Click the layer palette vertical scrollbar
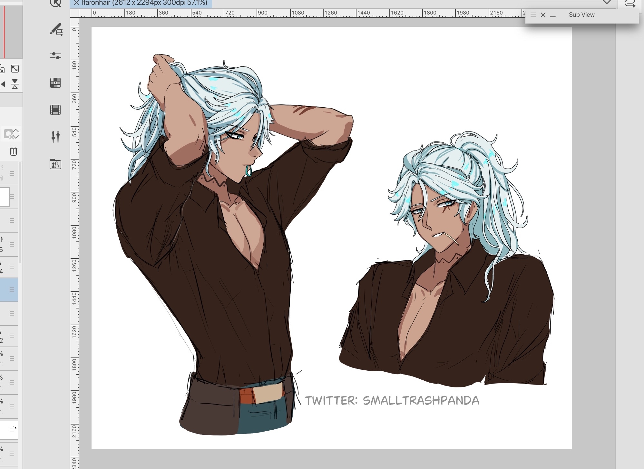Screen dimensions: 644x469 [x=20, y=213]
